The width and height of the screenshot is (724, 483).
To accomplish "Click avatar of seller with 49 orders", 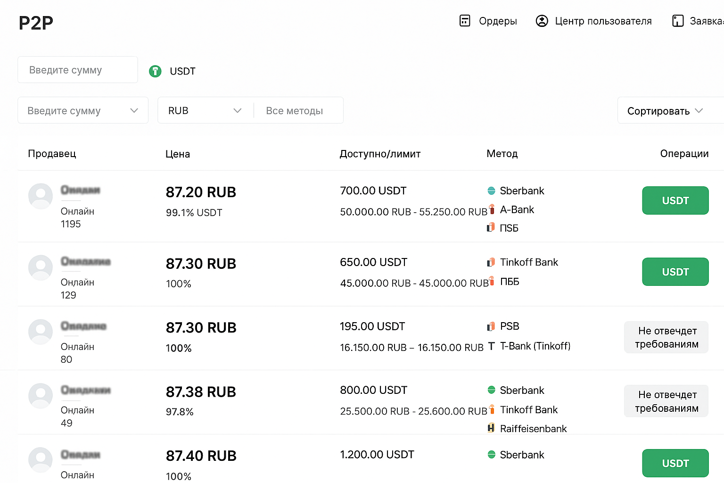I will pyautogui.click(x=41, y=395).
